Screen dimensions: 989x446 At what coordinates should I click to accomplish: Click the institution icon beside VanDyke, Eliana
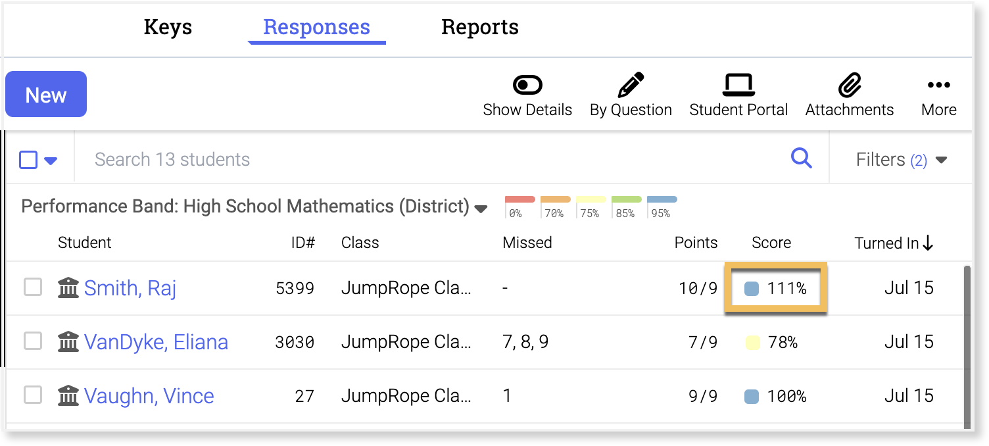tap(68, 342)
